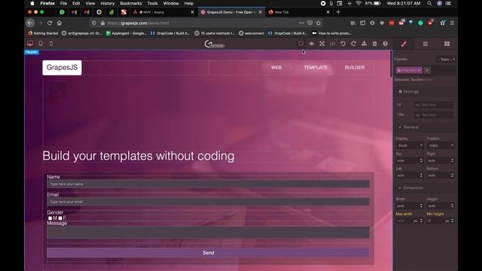Viewport: 482px width, 271px height.
Task: Open macOS Spotlight search
Action: click(x=429, y=3)
